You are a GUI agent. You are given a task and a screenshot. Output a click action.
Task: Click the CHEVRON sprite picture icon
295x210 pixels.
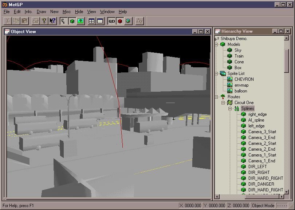click(x=229, y=79)
